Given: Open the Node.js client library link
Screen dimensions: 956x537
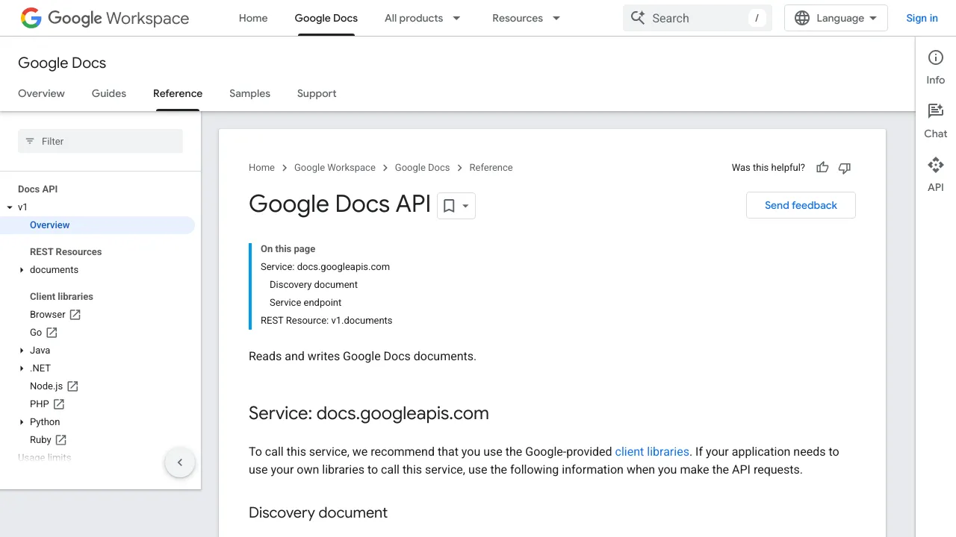Looking at the screenshot, I should coord(46,386).
